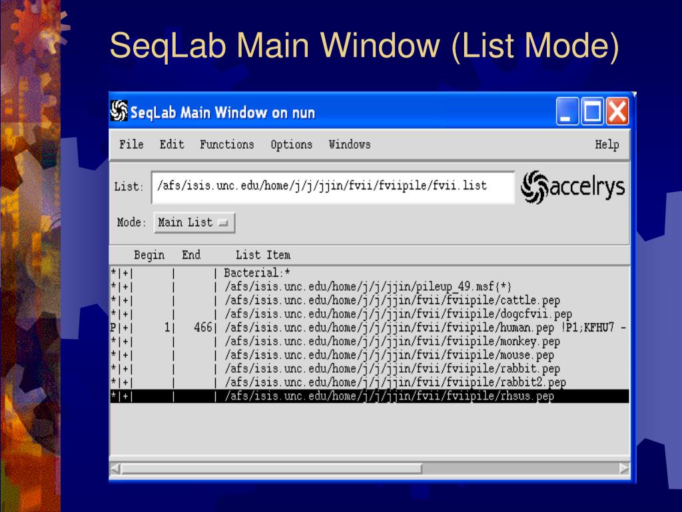Viewport: 682px width, 512px height.
Task: Open the Main List mode dropdown
Action: (x=194, y=223)
